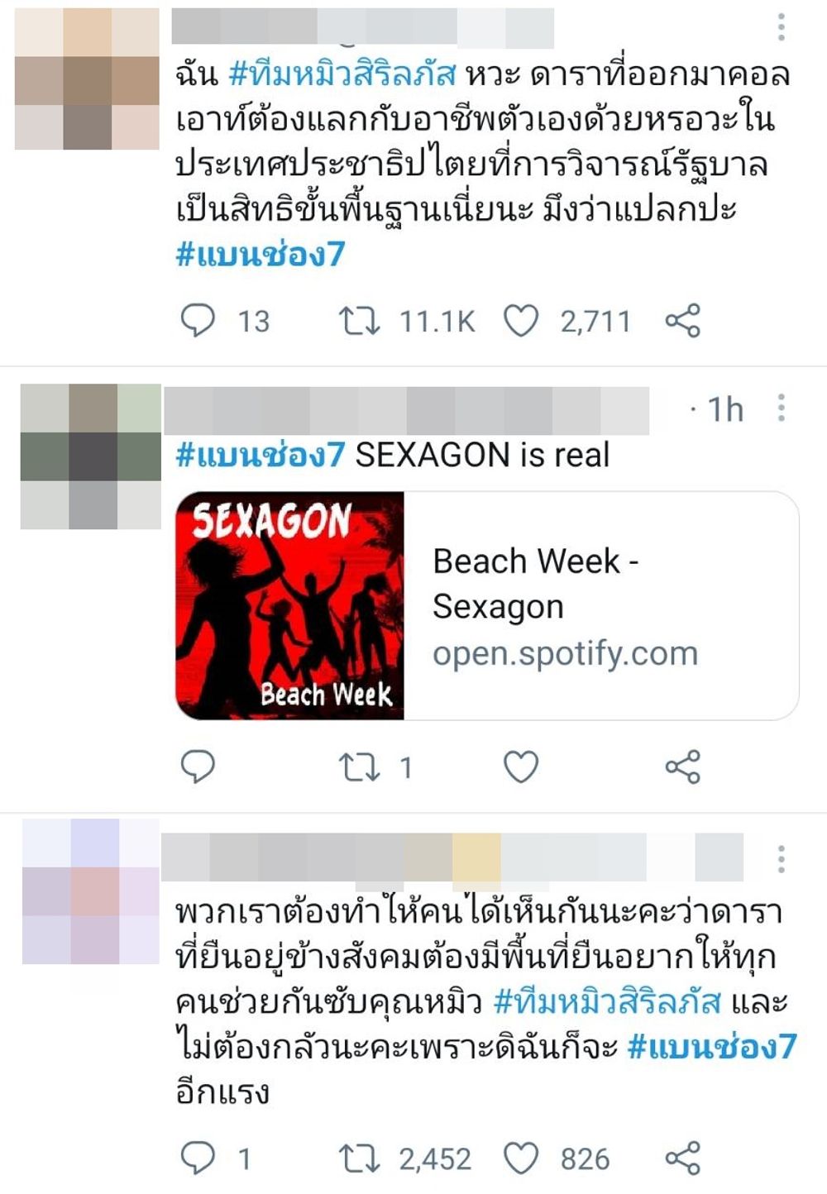Image resolution: width=827 pixels, height=1194 pixels.
Task: Open the #แบนช่อง7 hashtag before SEXAGON text
Action: click(x=260, y=455)
